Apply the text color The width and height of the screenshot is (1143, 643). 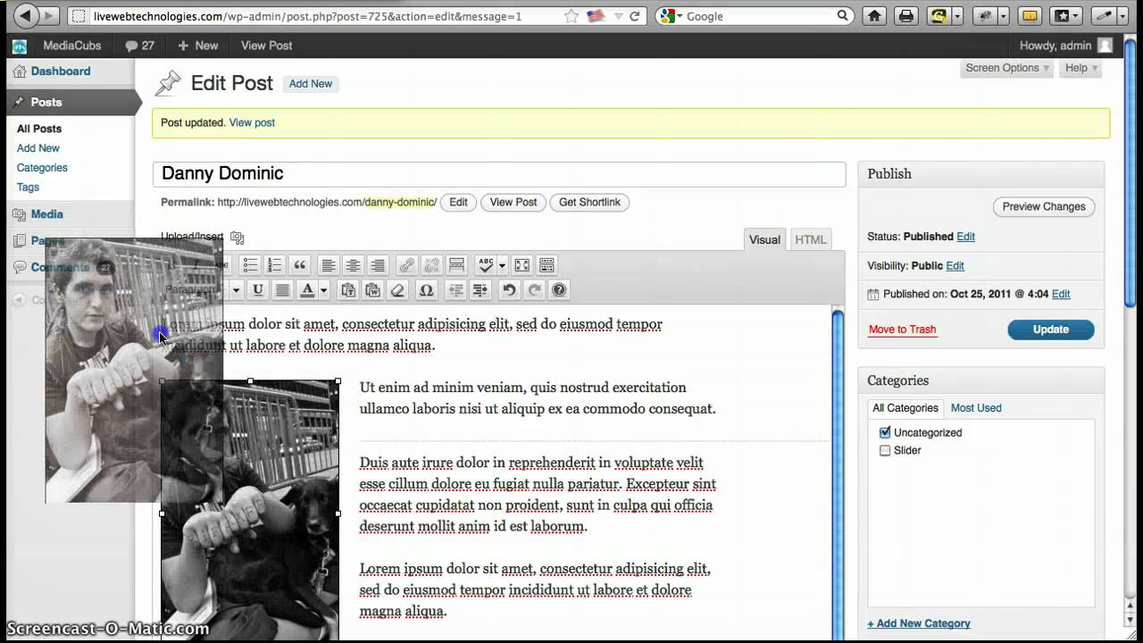[x=308, y=289]
